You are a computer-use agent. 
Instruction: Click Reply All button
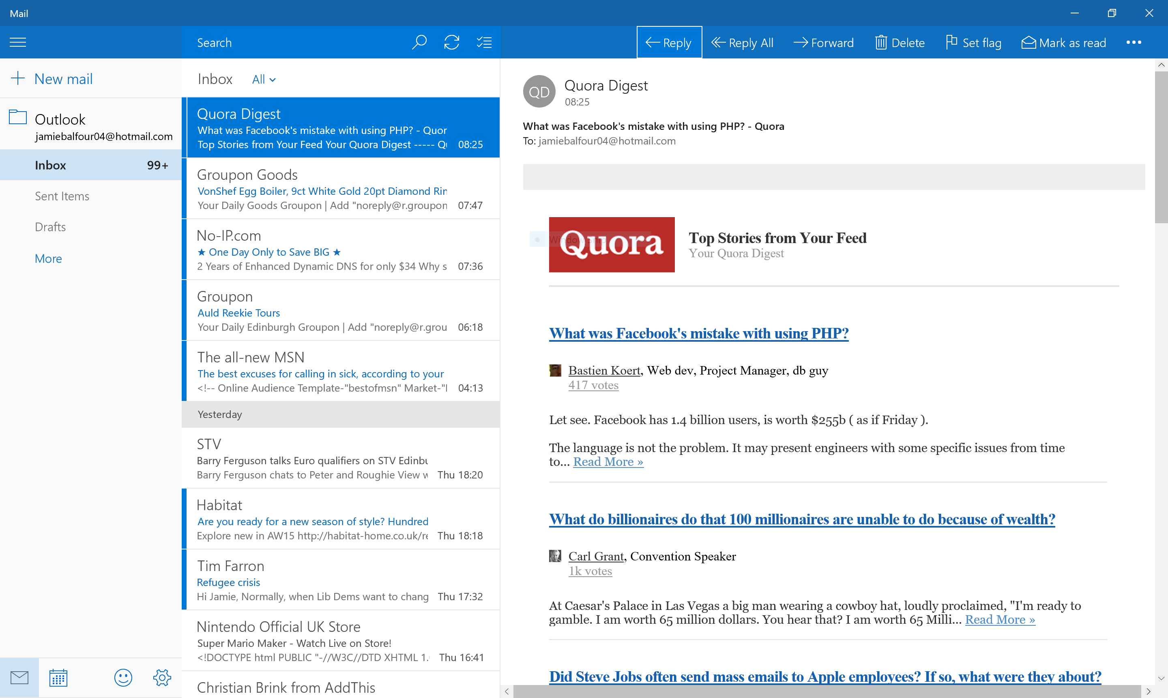(x=742, y=43)
